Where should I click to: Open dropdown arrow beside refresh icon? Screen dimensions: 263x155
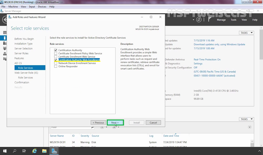click(193, 20)
